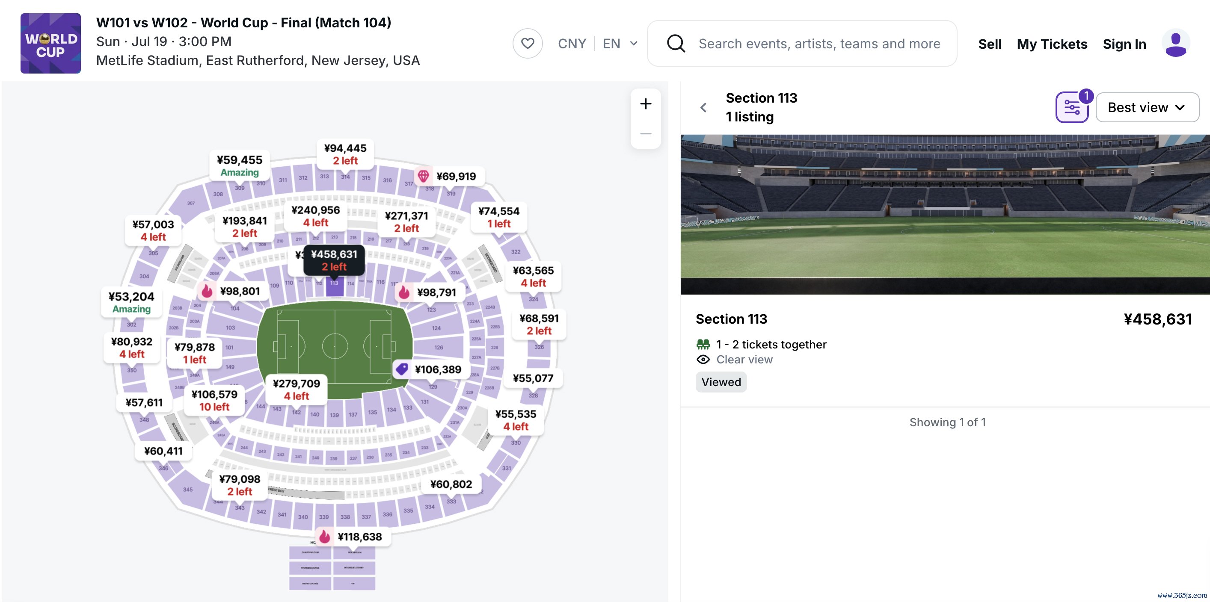Open the Sell menu item

[x=990, y=44]
